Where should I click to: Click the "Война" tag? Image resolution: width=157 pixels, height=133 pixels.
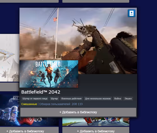pyautogui.click(x=117, y=99)
